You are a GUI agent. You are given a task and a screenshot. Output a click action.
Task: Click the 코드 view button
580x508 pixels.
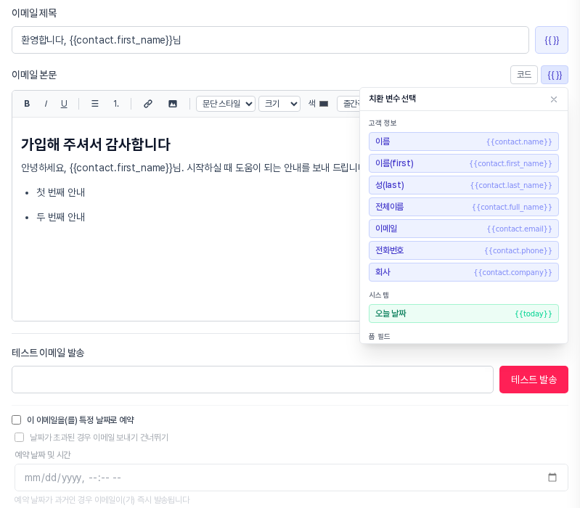(524, 75)
